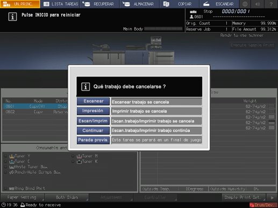Select Waste Toner Box indicator
This screenshot has width=278, height=208.
coord(5,167)
